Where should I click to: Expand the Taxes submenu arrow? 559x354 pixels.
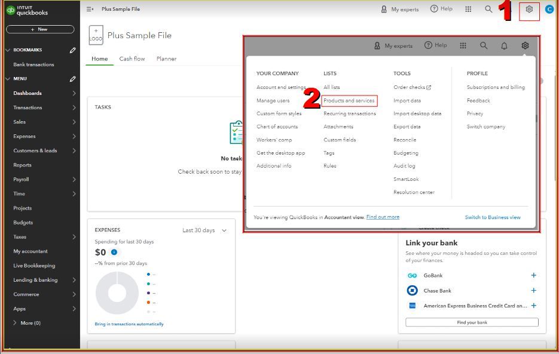(74, 237)
